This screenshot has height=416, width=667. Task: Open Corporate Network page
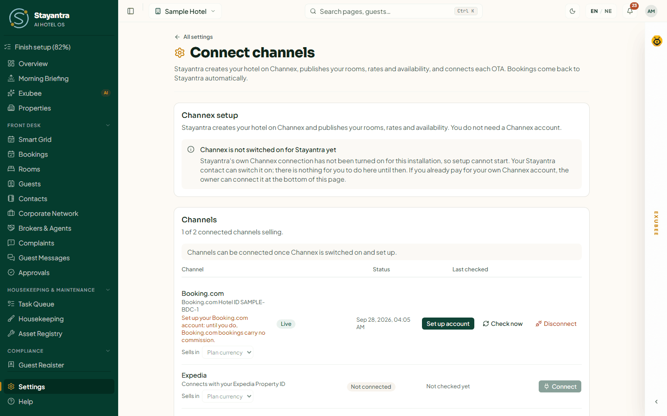[59, 214]
